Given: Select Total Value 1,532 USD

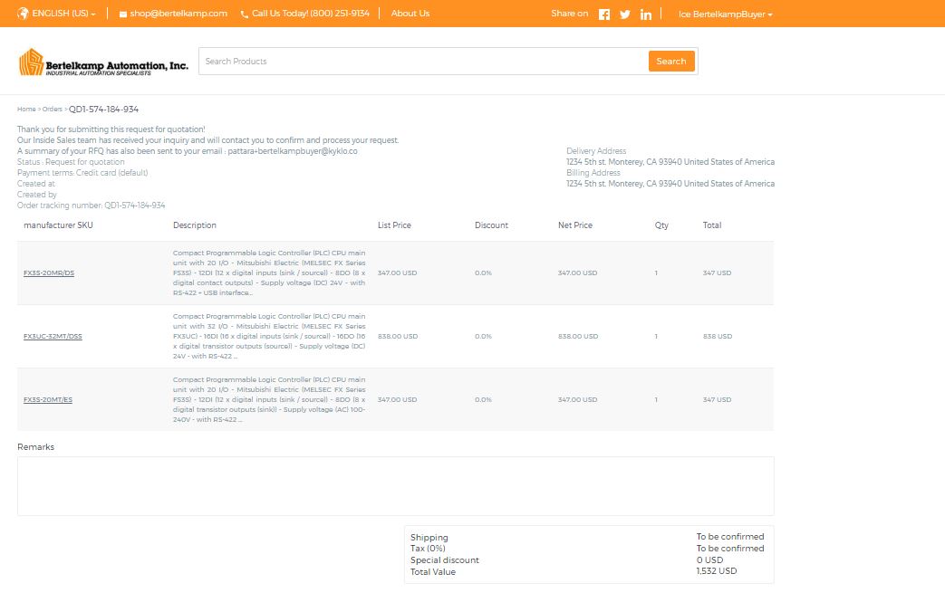Looking at the screenshot, I should pyautogui.click(x=717, y=571).
